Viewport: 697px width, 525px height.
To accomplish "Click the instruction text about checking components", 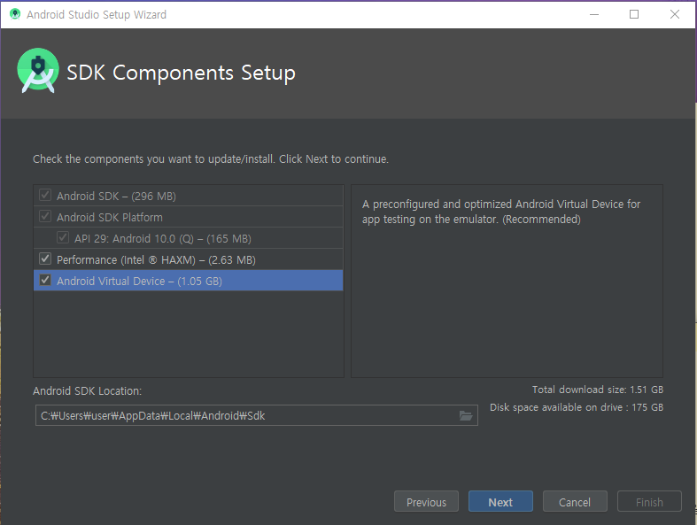I will click(211, 159).
